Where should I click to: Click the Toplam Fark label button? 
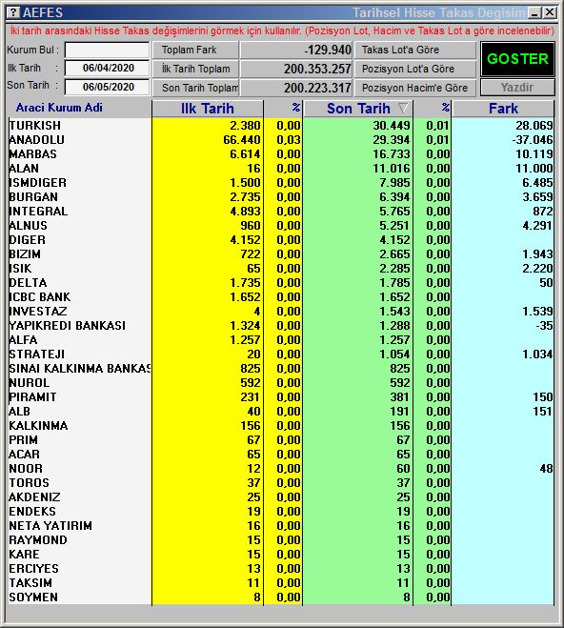195,50
